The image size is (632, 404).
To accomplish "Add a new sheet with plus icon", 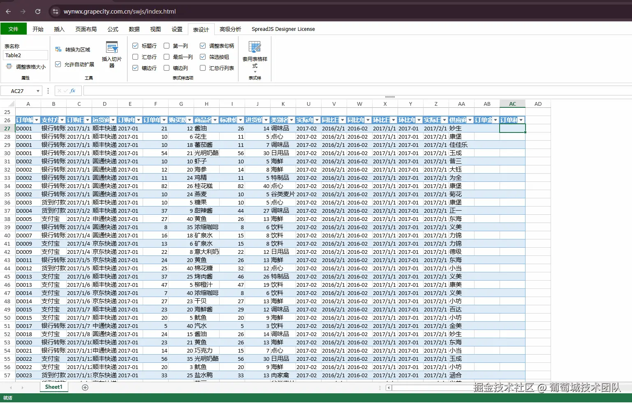I will [x=85, y=388].
